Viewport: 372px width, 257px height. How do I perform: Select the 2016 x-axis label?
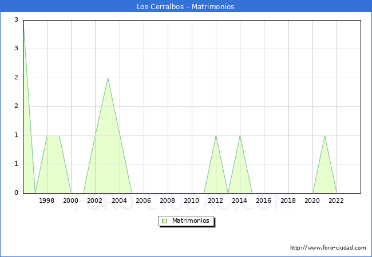coord(264,200)
